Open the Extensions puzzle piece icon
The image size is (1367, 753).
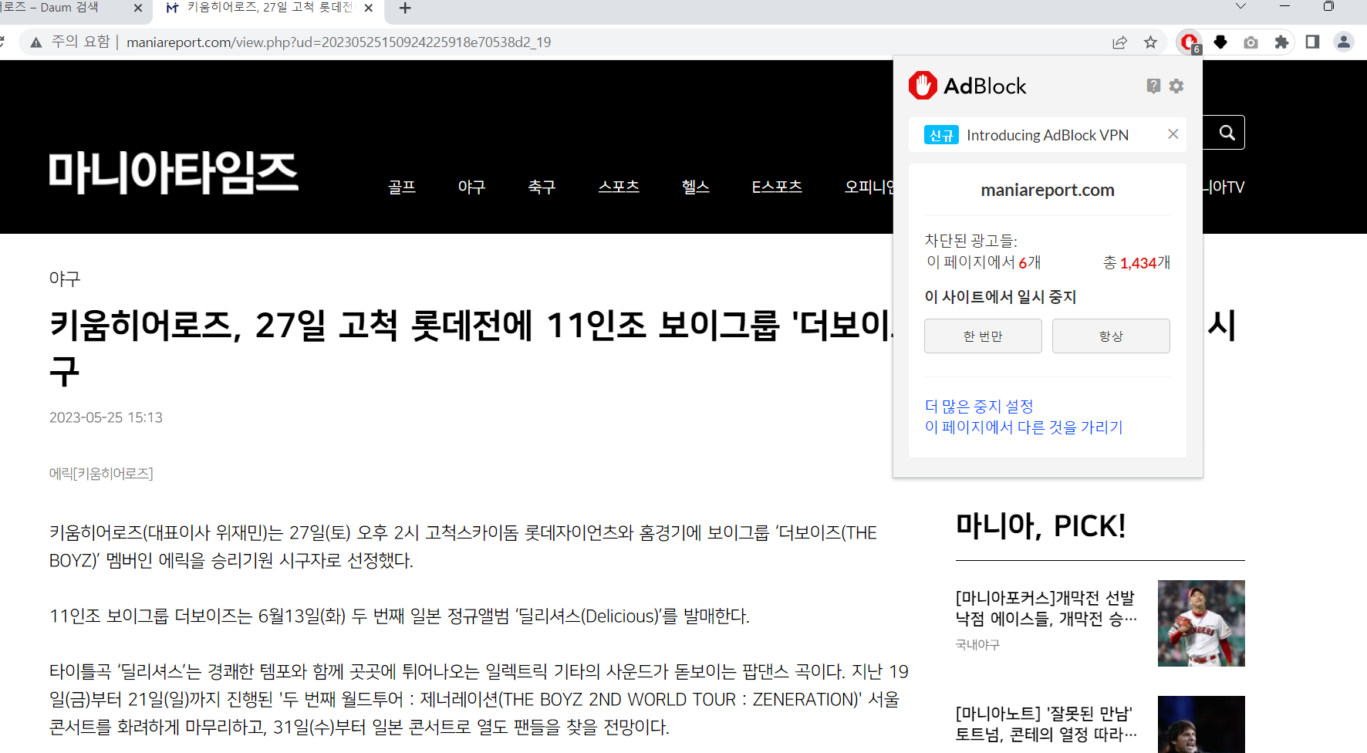pos(1281,42)
